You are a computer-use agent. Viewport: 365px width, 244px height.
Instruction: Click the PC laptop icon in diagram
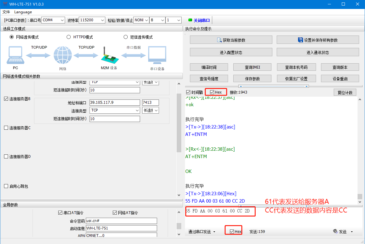point(15,56)
